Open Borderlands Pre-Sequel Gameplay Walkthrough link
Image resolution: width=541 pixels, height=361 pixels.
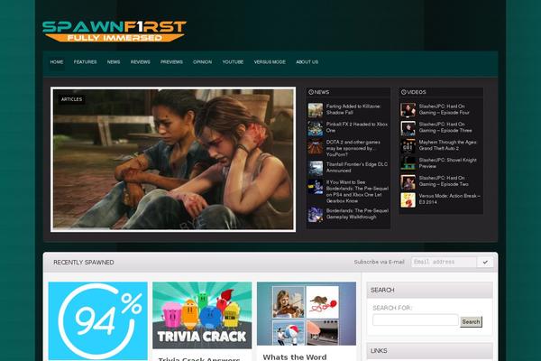[357, 214]
